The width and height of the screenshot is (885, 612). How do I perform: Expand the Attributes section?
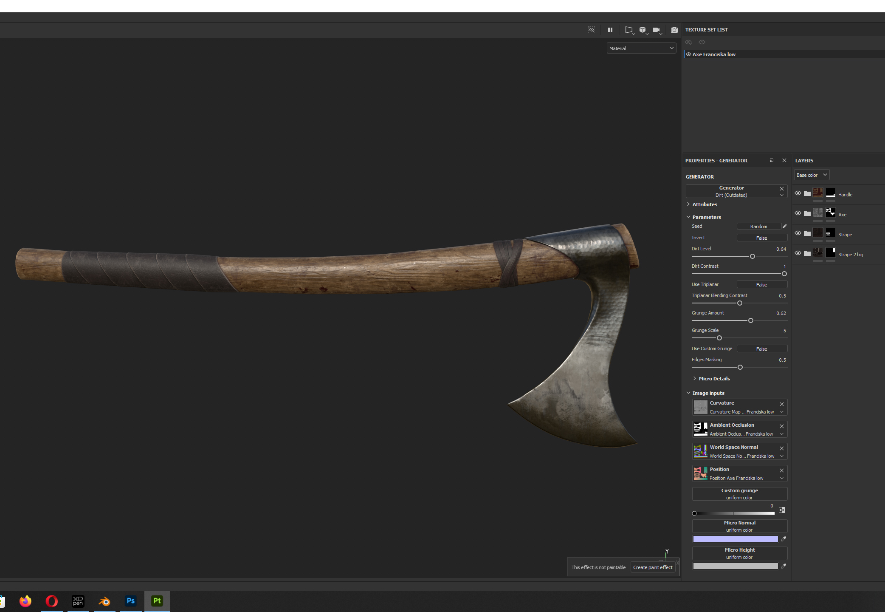click(705, 204)
